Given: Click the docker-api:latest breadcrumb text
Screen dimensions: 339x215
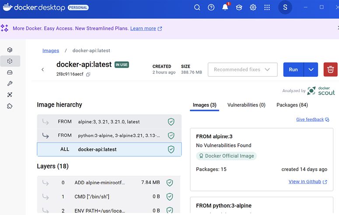Looking at the screenshot, I should 91,51.
